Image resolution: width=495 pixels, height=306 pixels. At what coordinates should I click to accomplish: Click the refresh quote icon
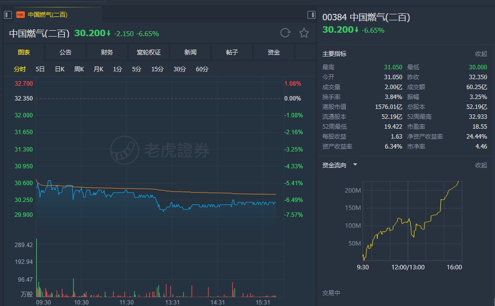(x=285, y=33)
